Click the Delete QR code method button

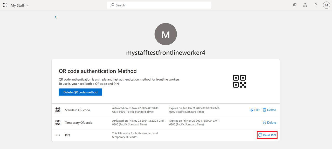[x=80, y=92]
